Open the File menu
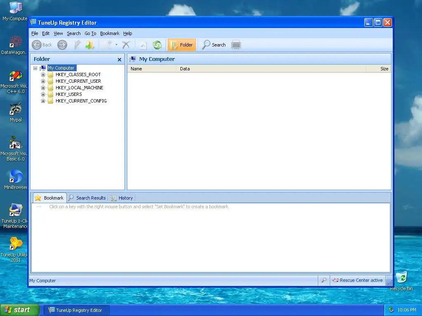Viewport: 422px width, 316px height. pos(35,33)
